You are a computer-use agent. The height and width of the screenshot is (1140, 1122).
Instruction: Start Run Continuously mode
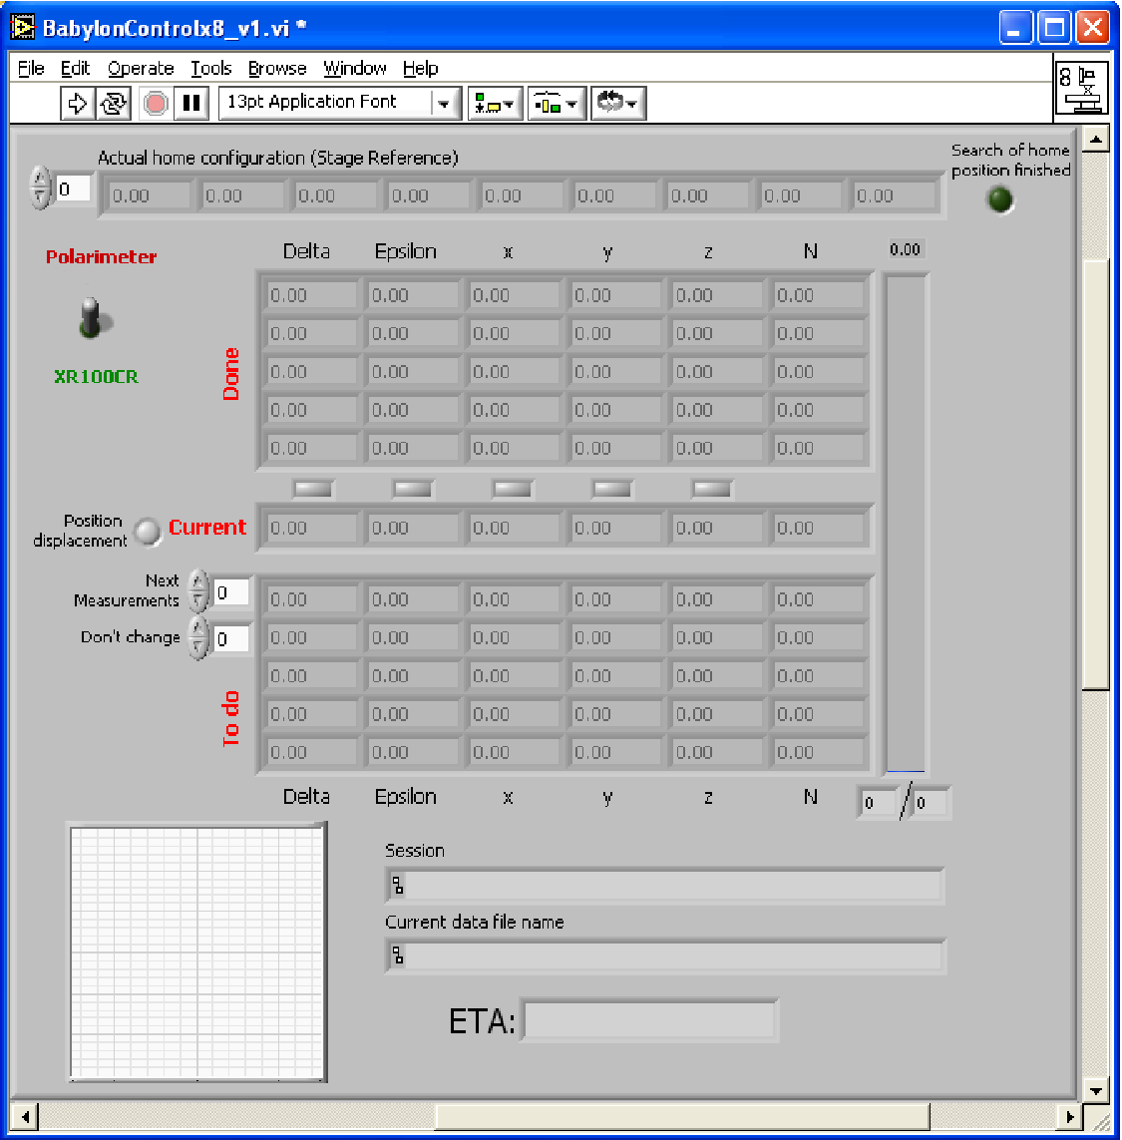click(114, 103)
